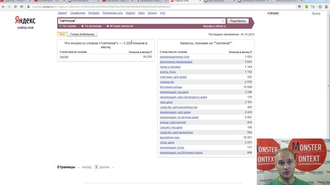Image resolution: width=330 pixels, height=185 pixels.
Task: Select the История запросов radio button
Action: (x=108, y=26)
